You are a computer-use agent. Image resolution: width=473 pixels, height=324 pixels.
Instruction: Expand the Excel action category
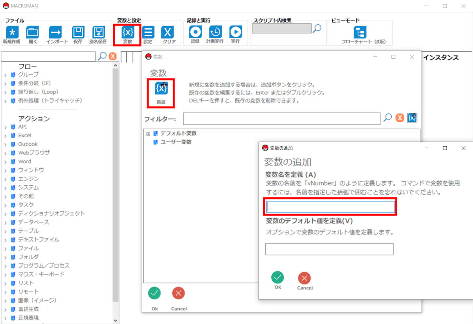(6, 136)
